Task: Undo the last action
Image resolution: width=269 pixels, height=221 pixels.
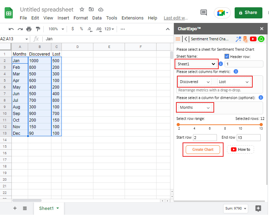Action: point(11,29)
